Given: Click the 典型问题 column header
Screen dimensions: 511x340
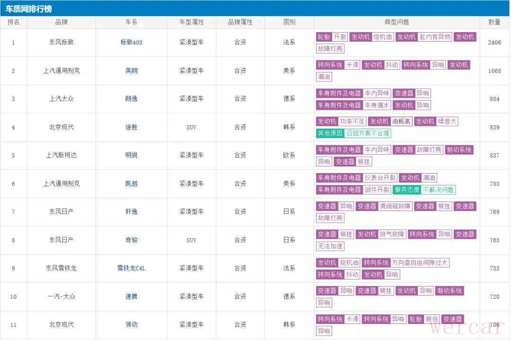Looking at the screenshot, I should (396, 22).
